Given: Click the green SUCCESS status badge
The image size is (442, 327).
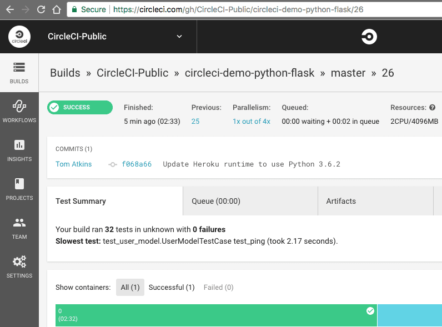Looking at the screenshot, I should [80, 107].
